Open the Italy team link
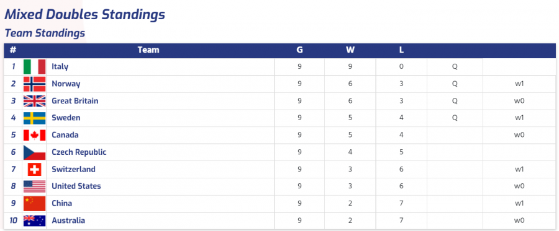 tap(60, 66)
